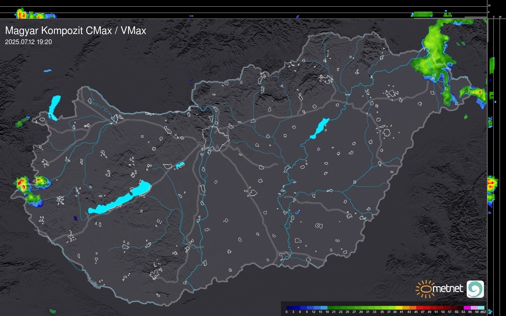
Task: Click the dBZ unit label on the legend
Action: [483, 312]
